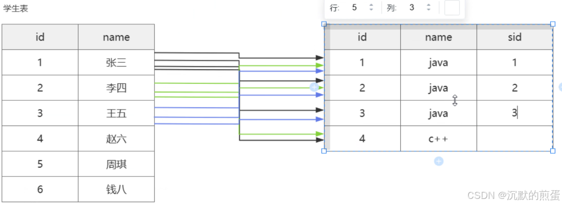The image size is (562, 204).
Task: Click the c++ cell in right table
Action: [x=438, y=139]
